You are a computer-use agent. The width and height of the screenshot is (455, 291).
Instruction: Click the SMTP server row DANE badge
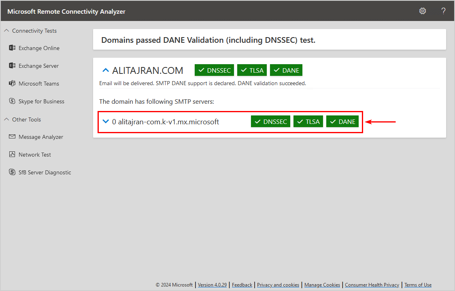coord(342,121)
